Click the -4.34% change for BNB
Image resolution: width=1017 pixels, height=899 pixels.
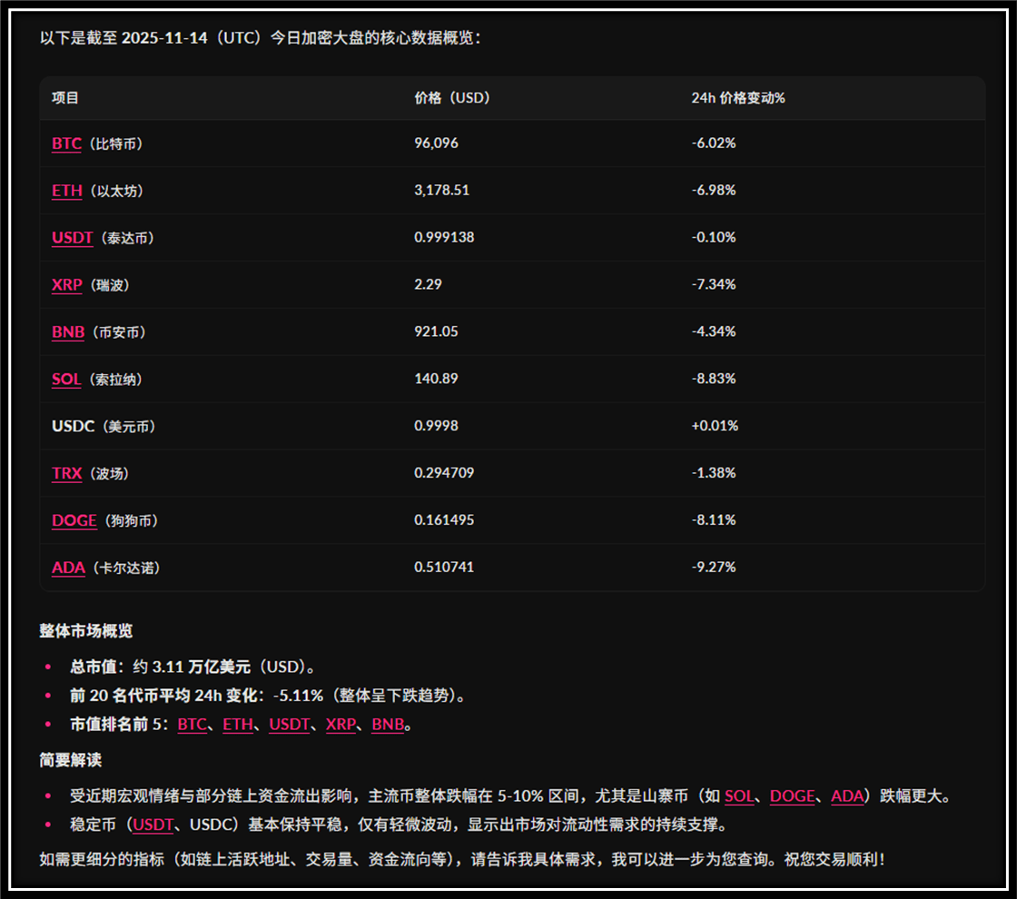tap(714, 331)
